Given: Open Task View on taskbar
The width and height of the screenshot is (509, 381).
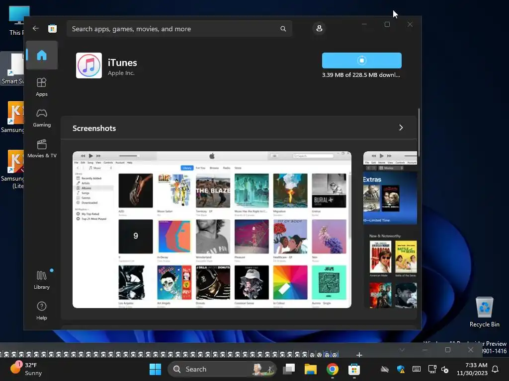Looking at the screenshot, I should pos(289,369).
